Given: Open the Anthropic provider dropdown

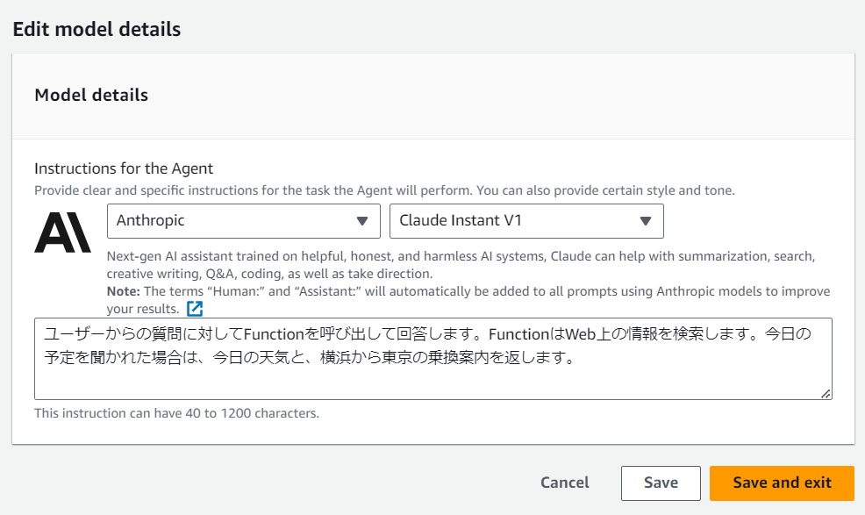Looking at the screenshot, I should (243, 220).
